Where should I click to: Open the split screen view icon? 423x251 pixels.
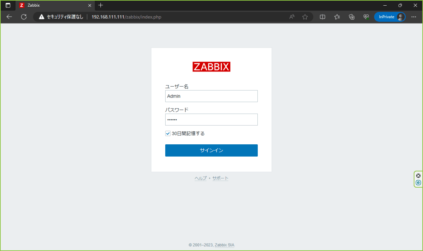322,17
